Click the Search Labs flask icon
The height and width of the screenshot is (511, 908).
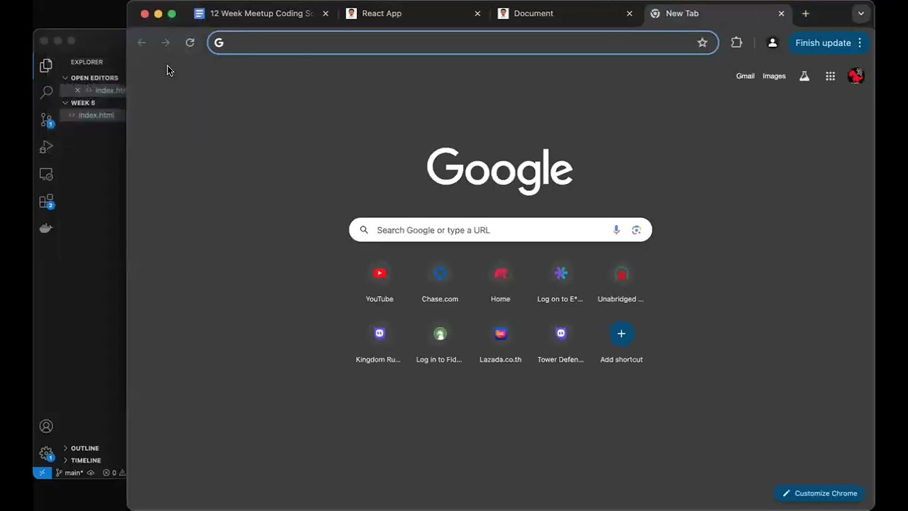point(804,76)
